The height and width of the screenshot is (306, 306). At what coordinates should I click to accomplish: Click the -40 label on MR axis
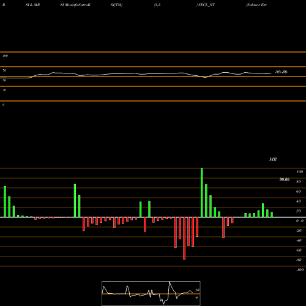299,241
